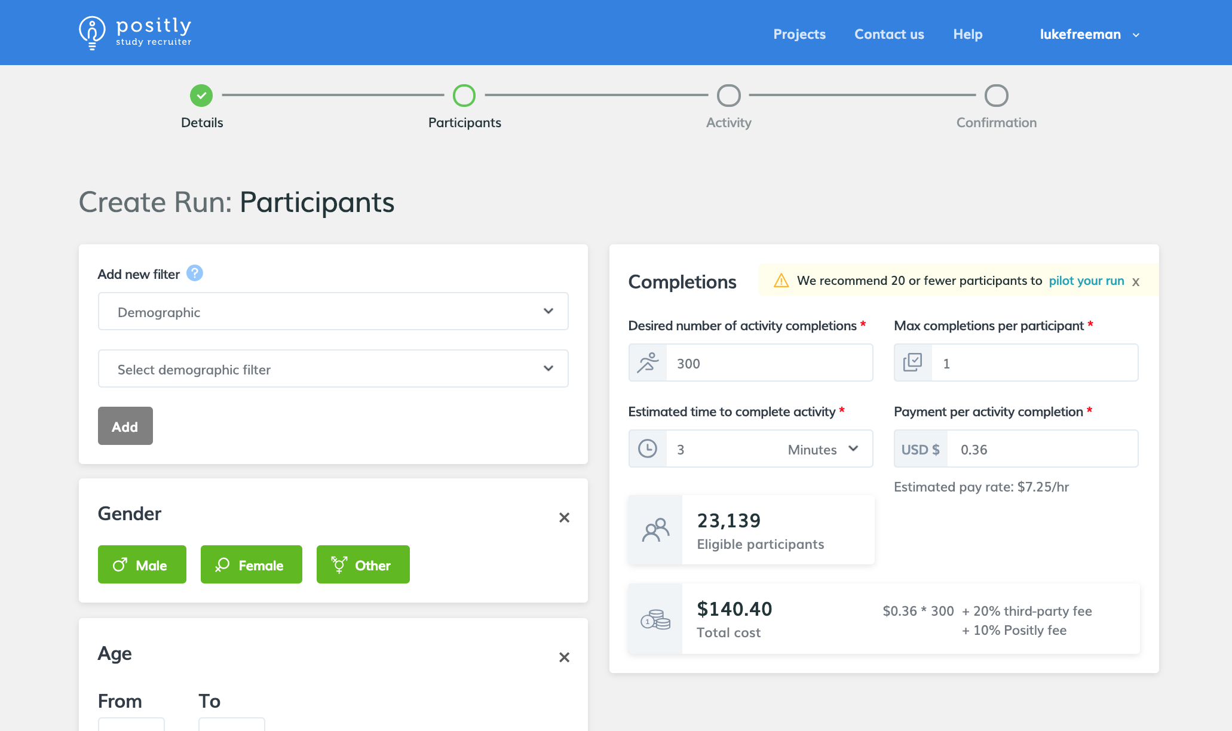Click the Completions heading

coord(682,282)
